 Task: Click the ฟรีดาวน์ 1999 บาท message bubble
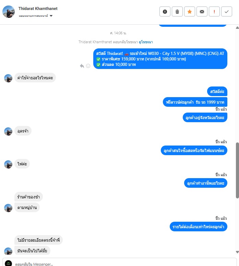coord(195,102)
